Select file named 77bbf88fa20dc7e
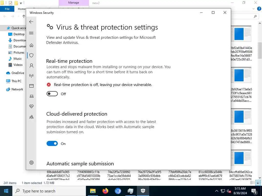Screen dimensions: 262x196 (180, 176)
